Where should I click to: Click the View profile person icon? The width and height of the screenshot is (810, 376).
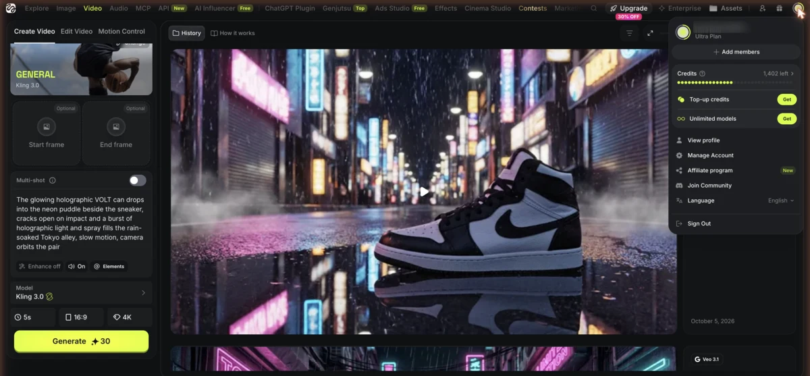(x=679, y=140)
